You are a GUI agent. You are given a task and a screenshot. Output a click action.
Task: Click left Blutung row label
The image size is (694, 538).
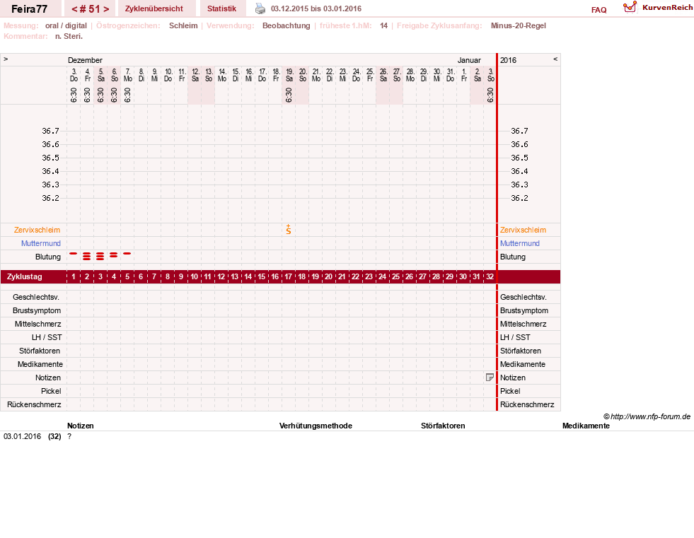pyautogui.click(x=48, y=257)
